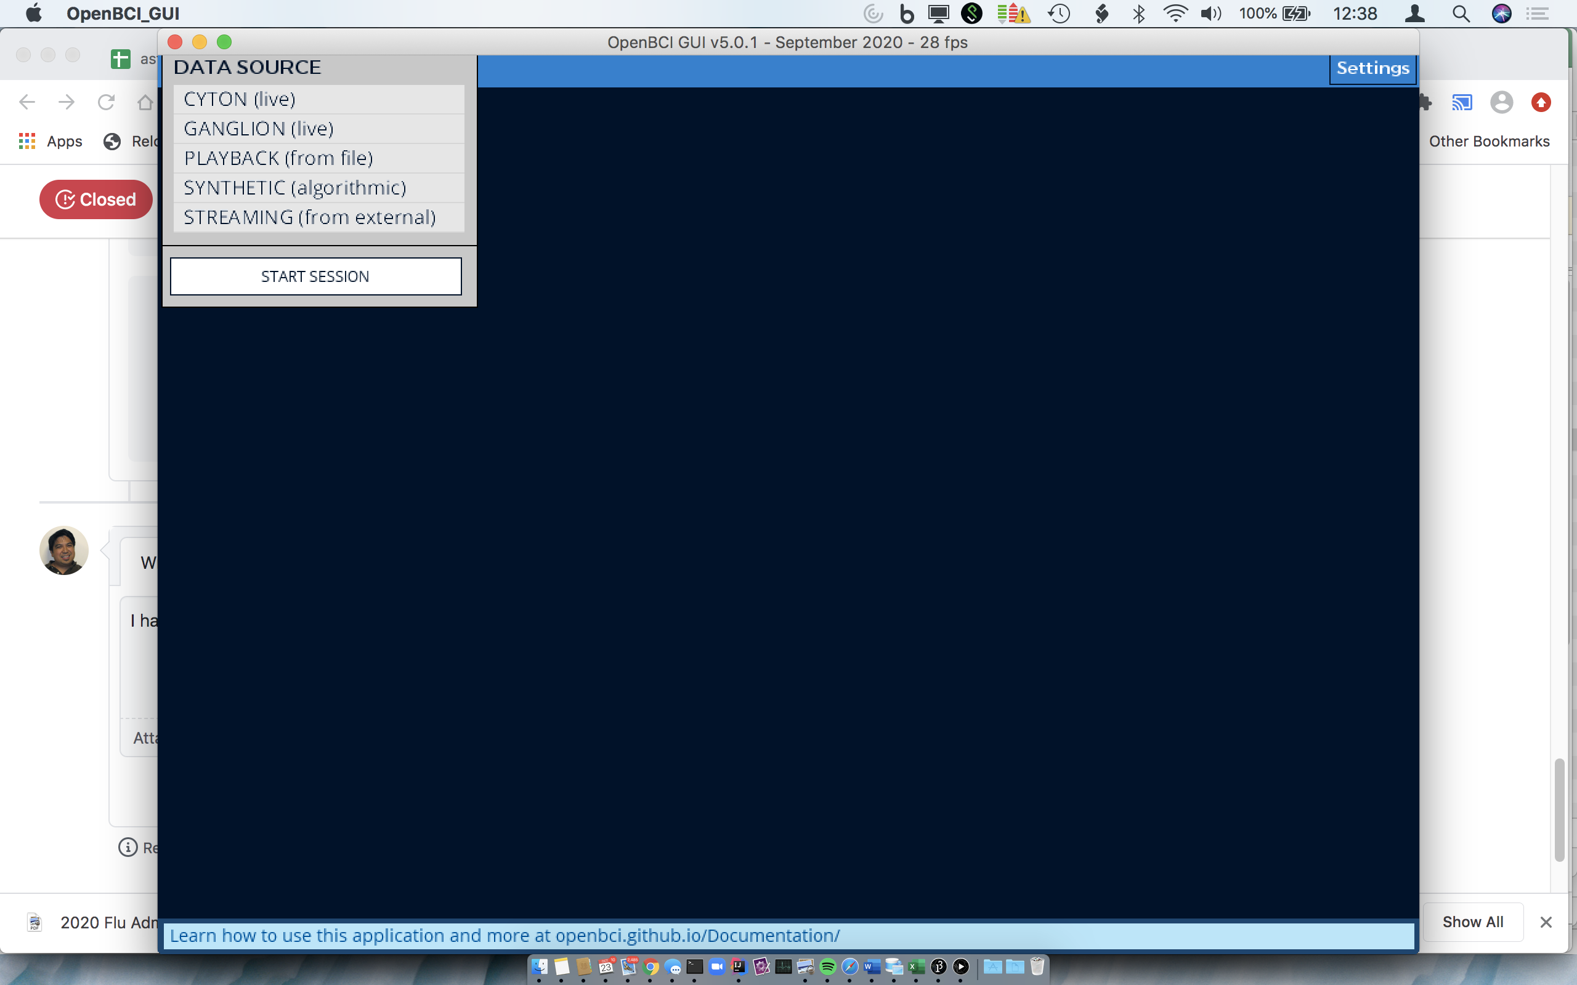Open Microsoft Word from the Dock
The height and width of the screenshot is (985, 1577).
coord(872,967)
